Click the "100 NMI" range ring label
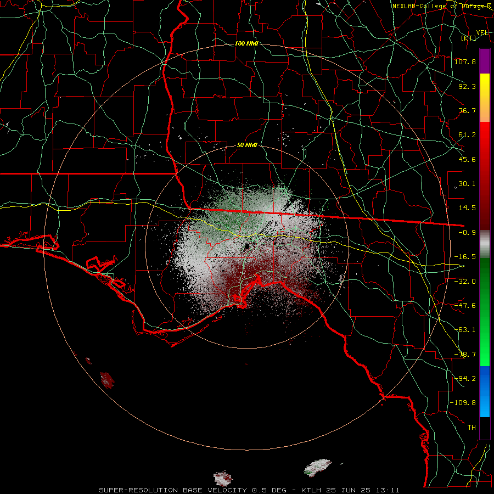This screenshot has width=494, height=494. (246, 43)
